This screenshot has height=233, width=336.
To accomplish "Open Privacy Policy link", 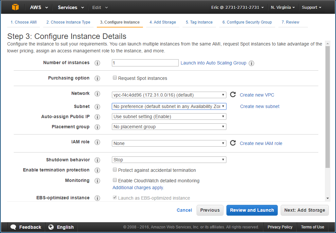I will click(280, 227).
